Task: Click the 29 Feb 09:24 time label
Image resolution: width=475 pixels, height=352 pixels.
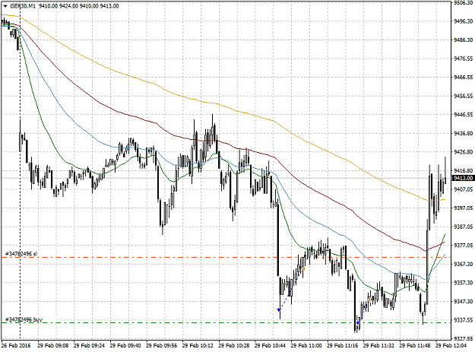Action: point(89,345)
